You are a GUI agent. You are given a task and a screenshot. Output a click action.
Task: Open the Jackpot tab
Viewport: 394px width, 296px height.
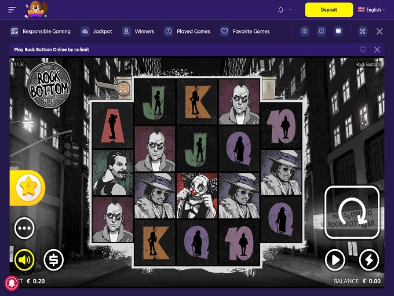coord(97,31)
